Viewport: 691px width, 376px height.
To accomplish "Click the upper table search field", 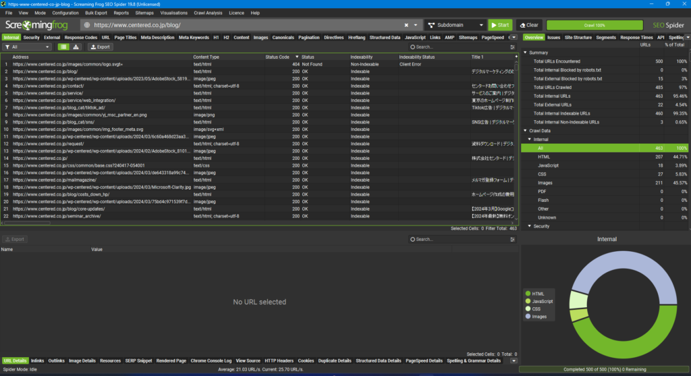I will 458,47.
